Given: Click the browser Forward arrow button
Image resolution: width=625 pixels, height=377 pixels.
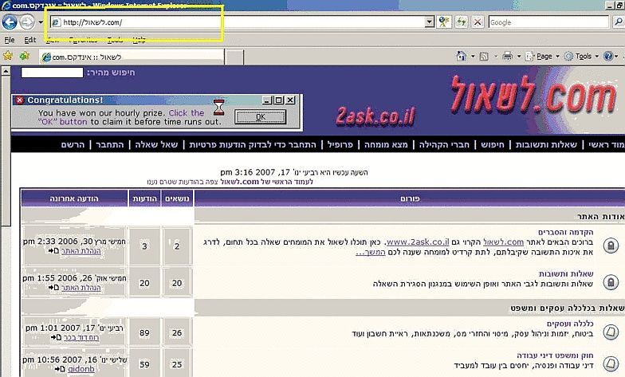Looking at the screenshot, I should (27, 22).
